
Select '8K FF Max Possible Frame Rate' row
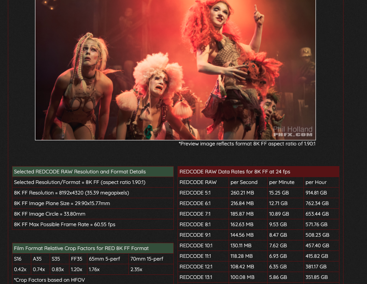[93, 224]
